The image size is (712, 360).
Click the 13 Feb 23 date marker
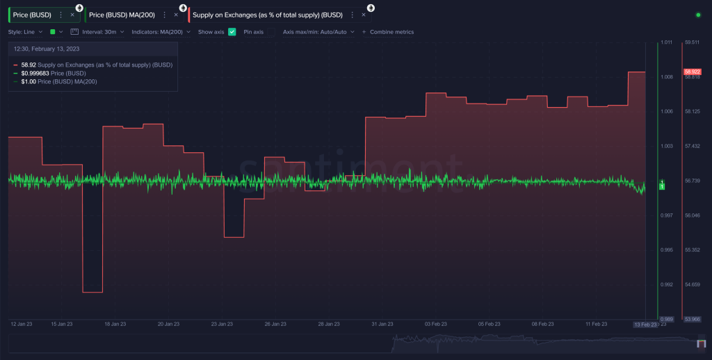tap(645, 325)
